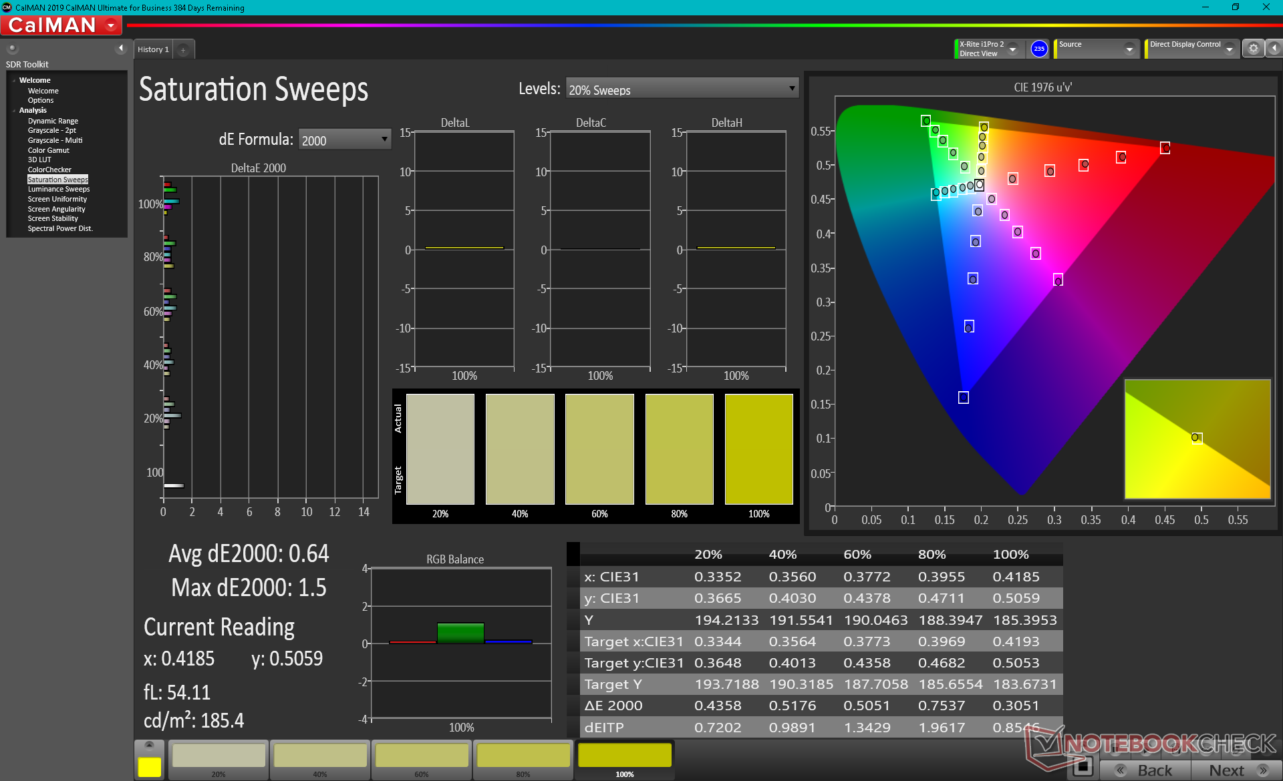This screenshot has width=1283, height=781.
Task: Open the Levels 20% Sweeps dropdown
Action: (682, 89)
